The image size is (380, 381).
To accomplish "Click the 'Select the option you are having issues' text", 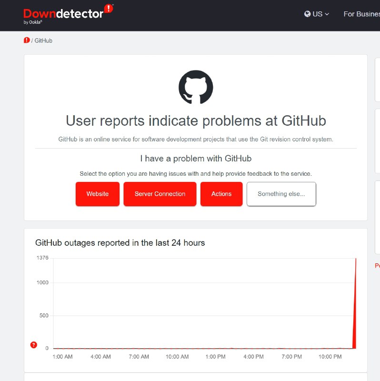I will pyautogui.click(x=196, y=174).
